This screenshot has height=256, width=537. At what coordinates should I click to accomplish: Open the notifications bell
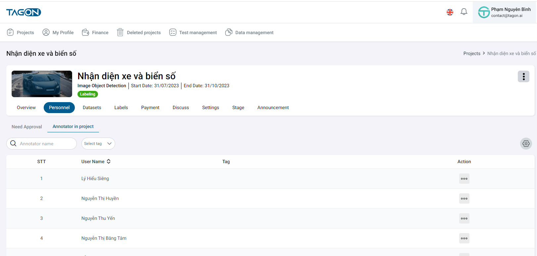click(x=464, y=12)
